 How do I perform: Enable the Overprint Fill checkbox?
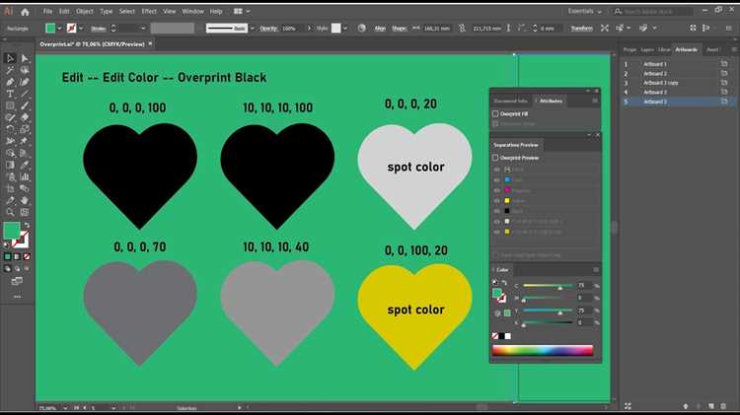[x=495, y=113]
